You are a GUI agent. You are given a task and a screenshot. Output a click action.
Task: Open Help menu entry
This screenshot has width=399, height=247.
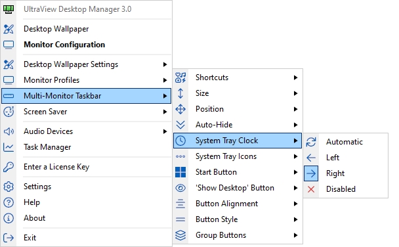86,202
